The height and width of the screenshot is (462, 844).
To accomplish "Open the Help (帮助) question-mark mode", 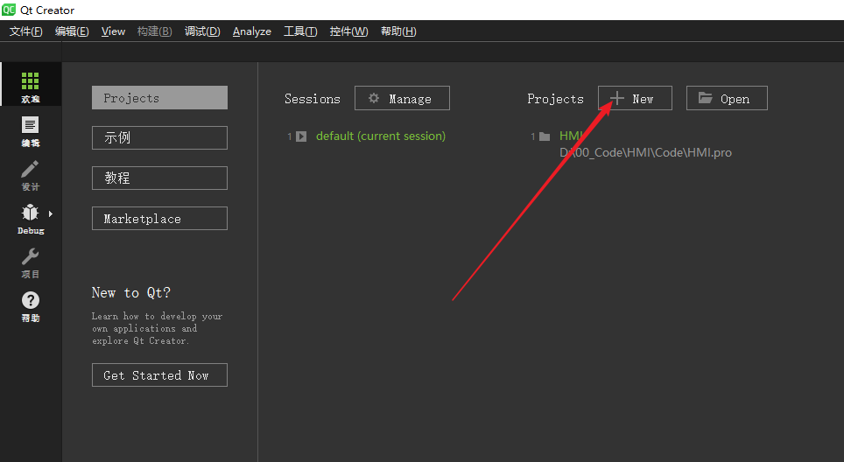I will point(30,306).
